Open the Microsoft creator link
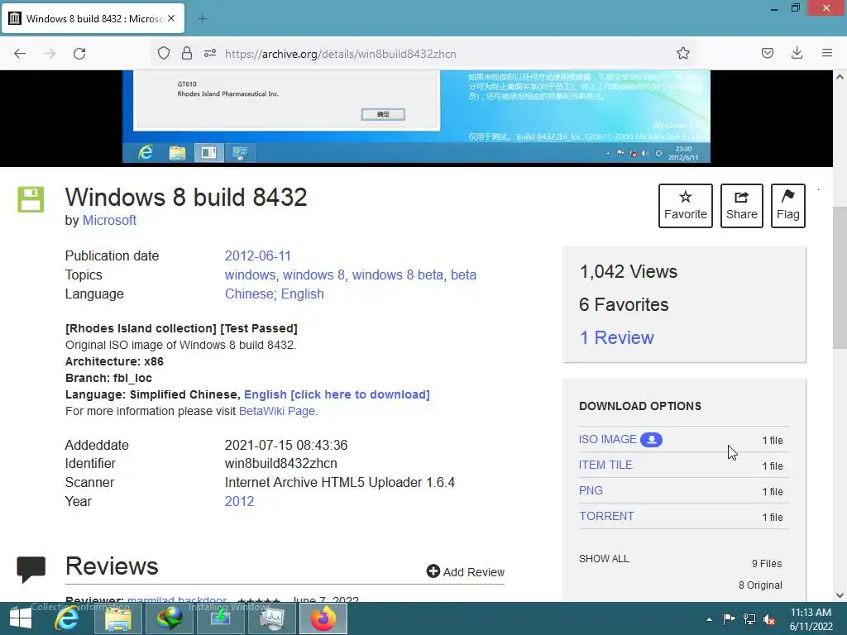The width and height of the screenshot is (847, 635). pos(109,220)
